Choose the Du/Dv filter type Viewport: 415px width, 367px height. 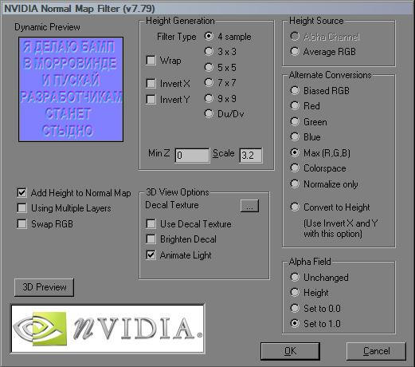pyautogui.click(x=209, y=114)
